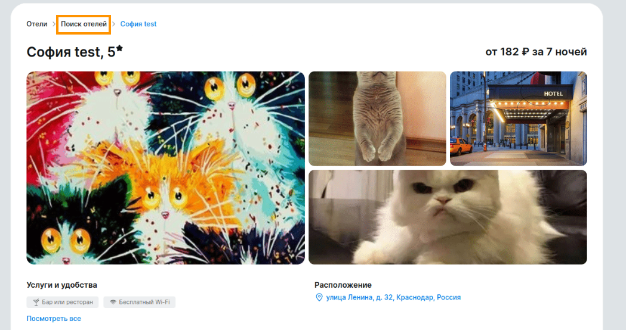Click the Расположение heading
This screenshot has height=330, width=626.
point(343,285)
